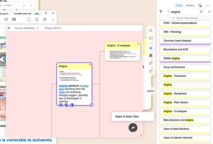Screen dimensions: 213x144
Task: Choose Open in Main View
Action: pos(133,117)
